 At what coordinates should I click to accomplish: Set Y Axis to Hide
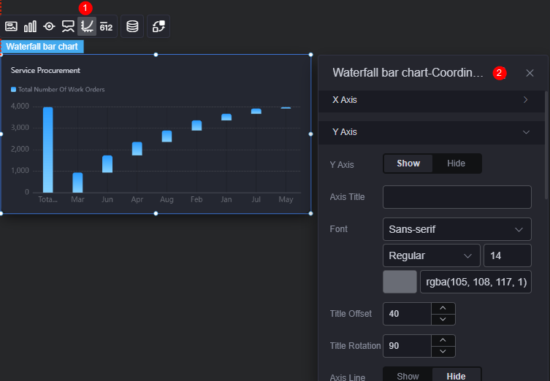point(456,163)
